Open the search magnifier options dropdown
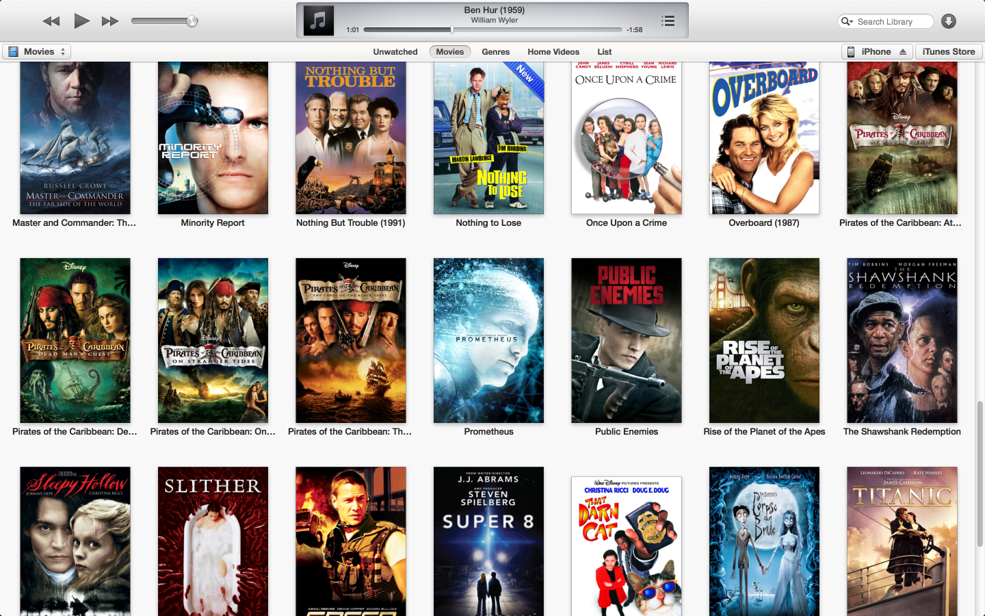The image size is (985, 616). (847, 21)
